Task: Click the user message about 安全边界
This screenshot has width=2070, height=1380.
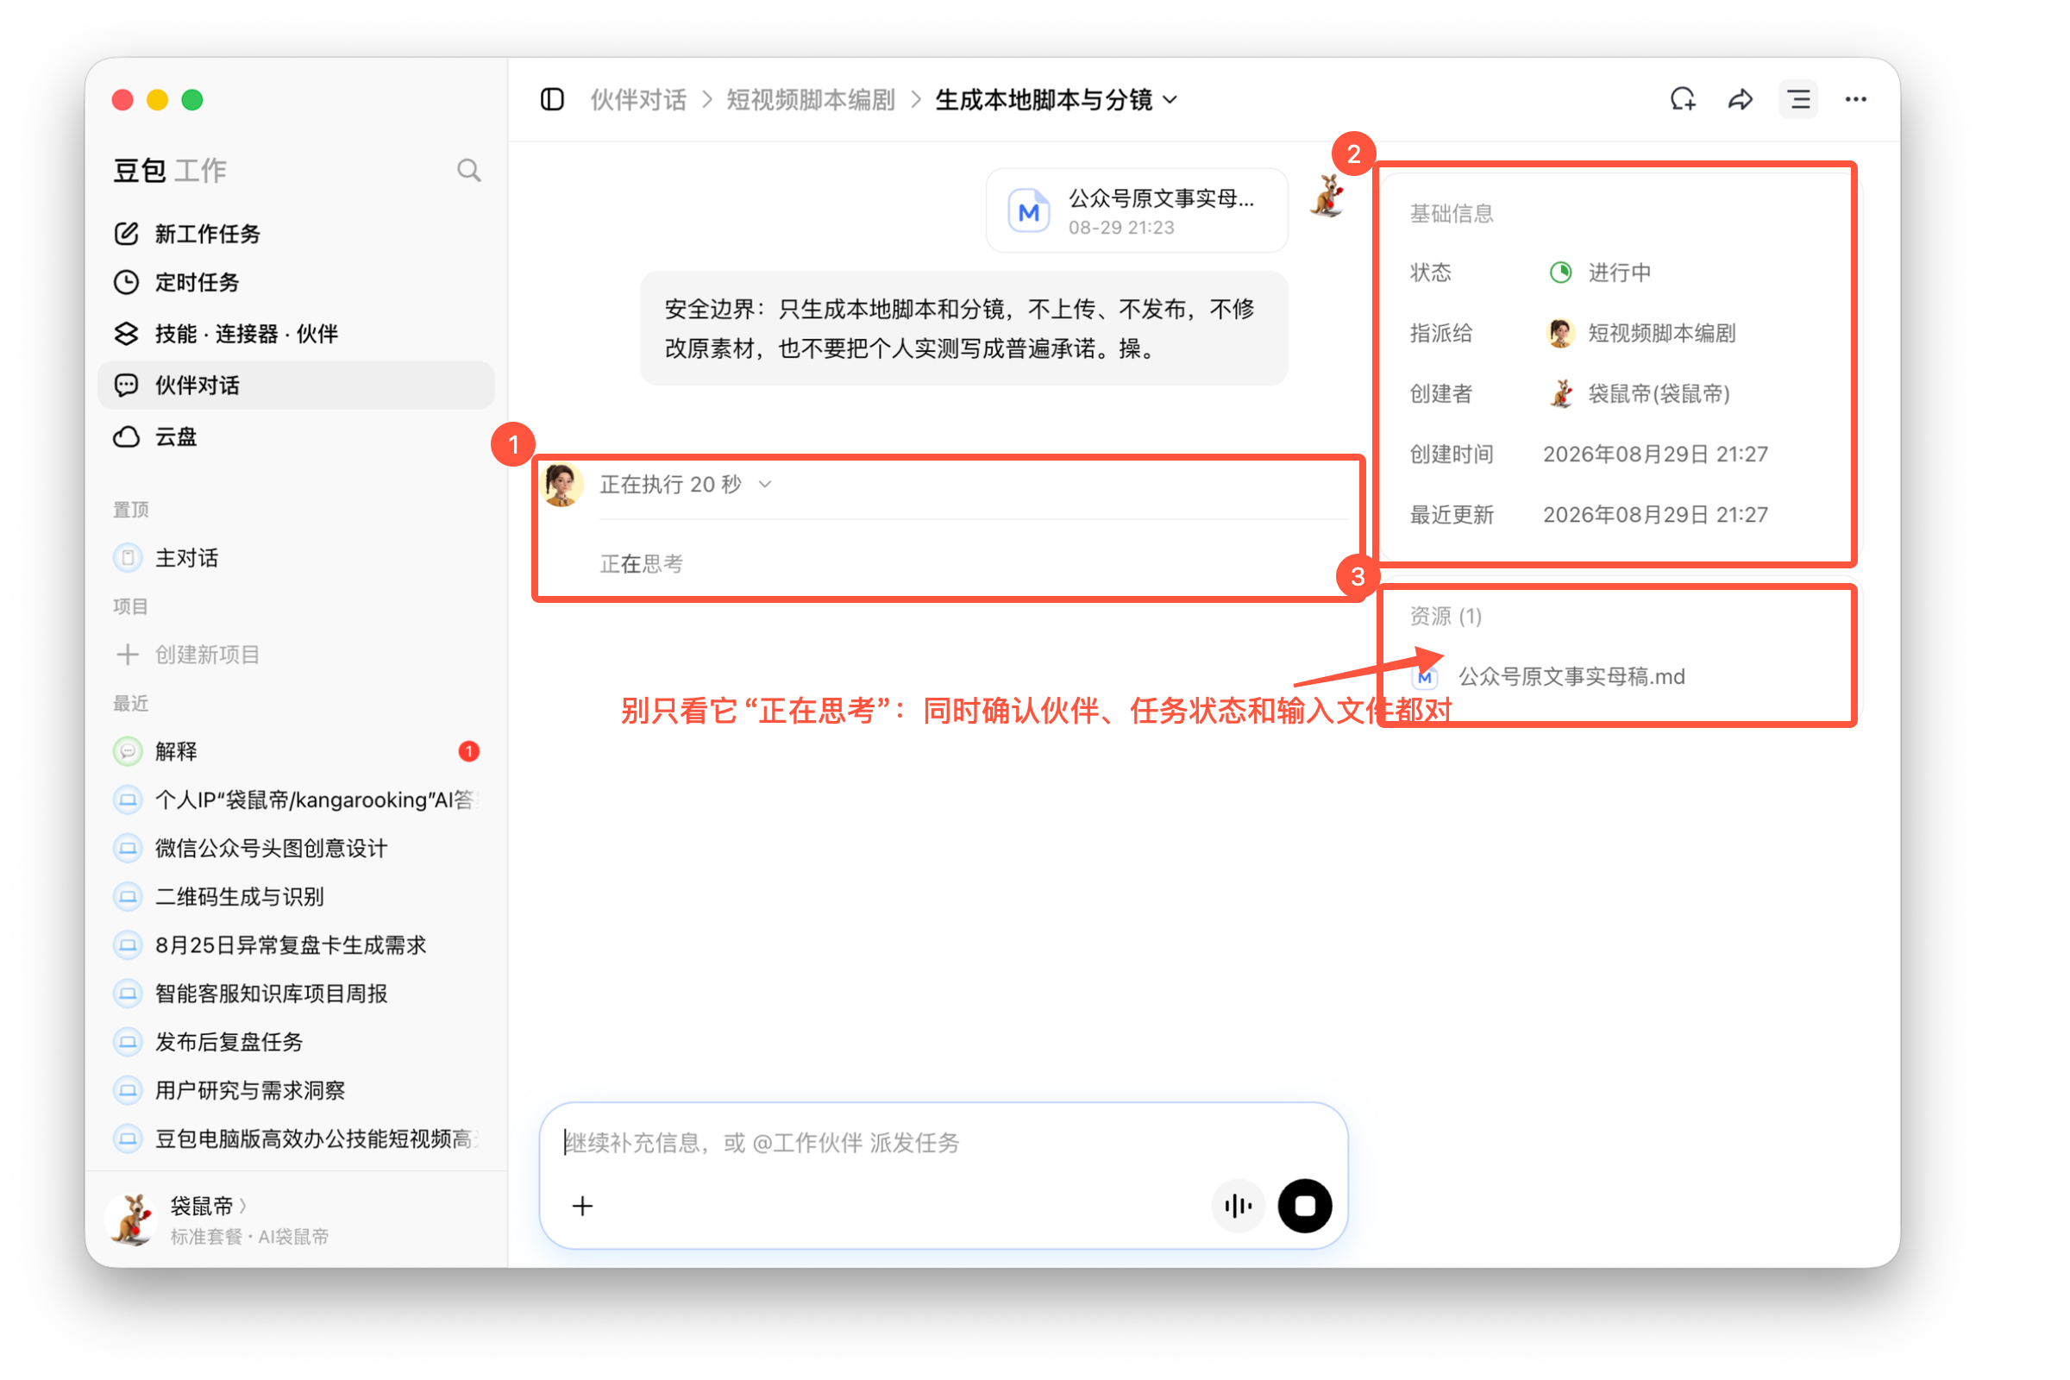Action: coord(963,329)
